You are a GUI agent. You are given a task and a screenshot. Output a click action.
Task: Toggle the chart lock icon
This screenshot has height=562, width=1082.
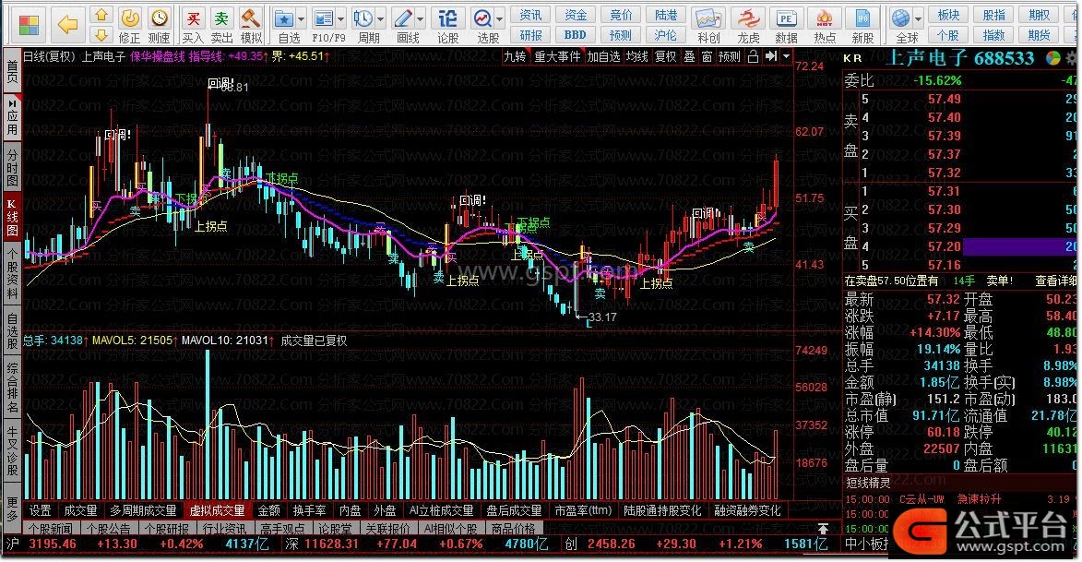[753, 56]
